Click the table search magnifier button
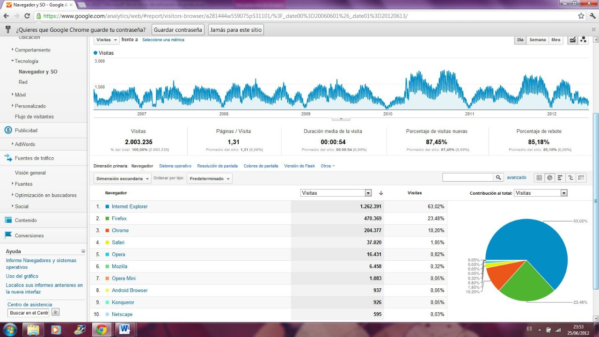599x337 pixels. (x=499, y=178)
